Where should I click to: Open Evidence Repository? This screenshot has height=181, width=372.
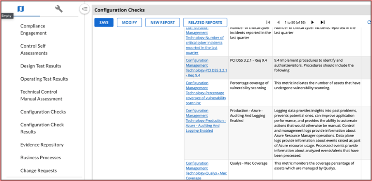pos(42,145)
